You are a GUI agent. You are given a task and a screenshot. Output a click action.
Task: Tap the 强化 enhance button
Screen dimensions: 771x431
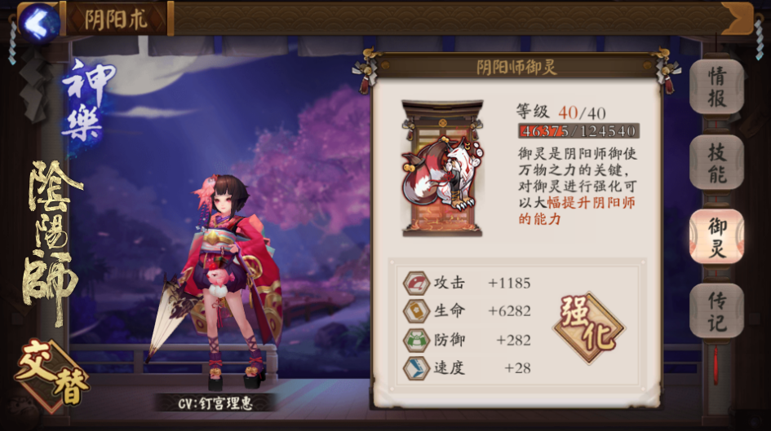[588, 327]
